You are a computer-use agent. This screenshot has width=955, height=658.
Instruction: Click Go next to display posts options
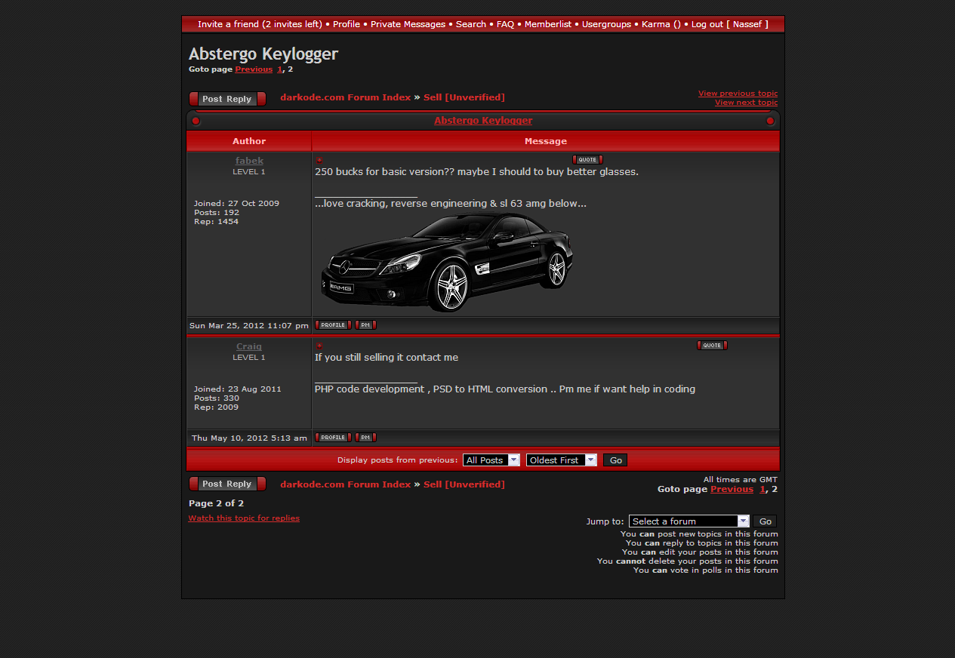615,460
